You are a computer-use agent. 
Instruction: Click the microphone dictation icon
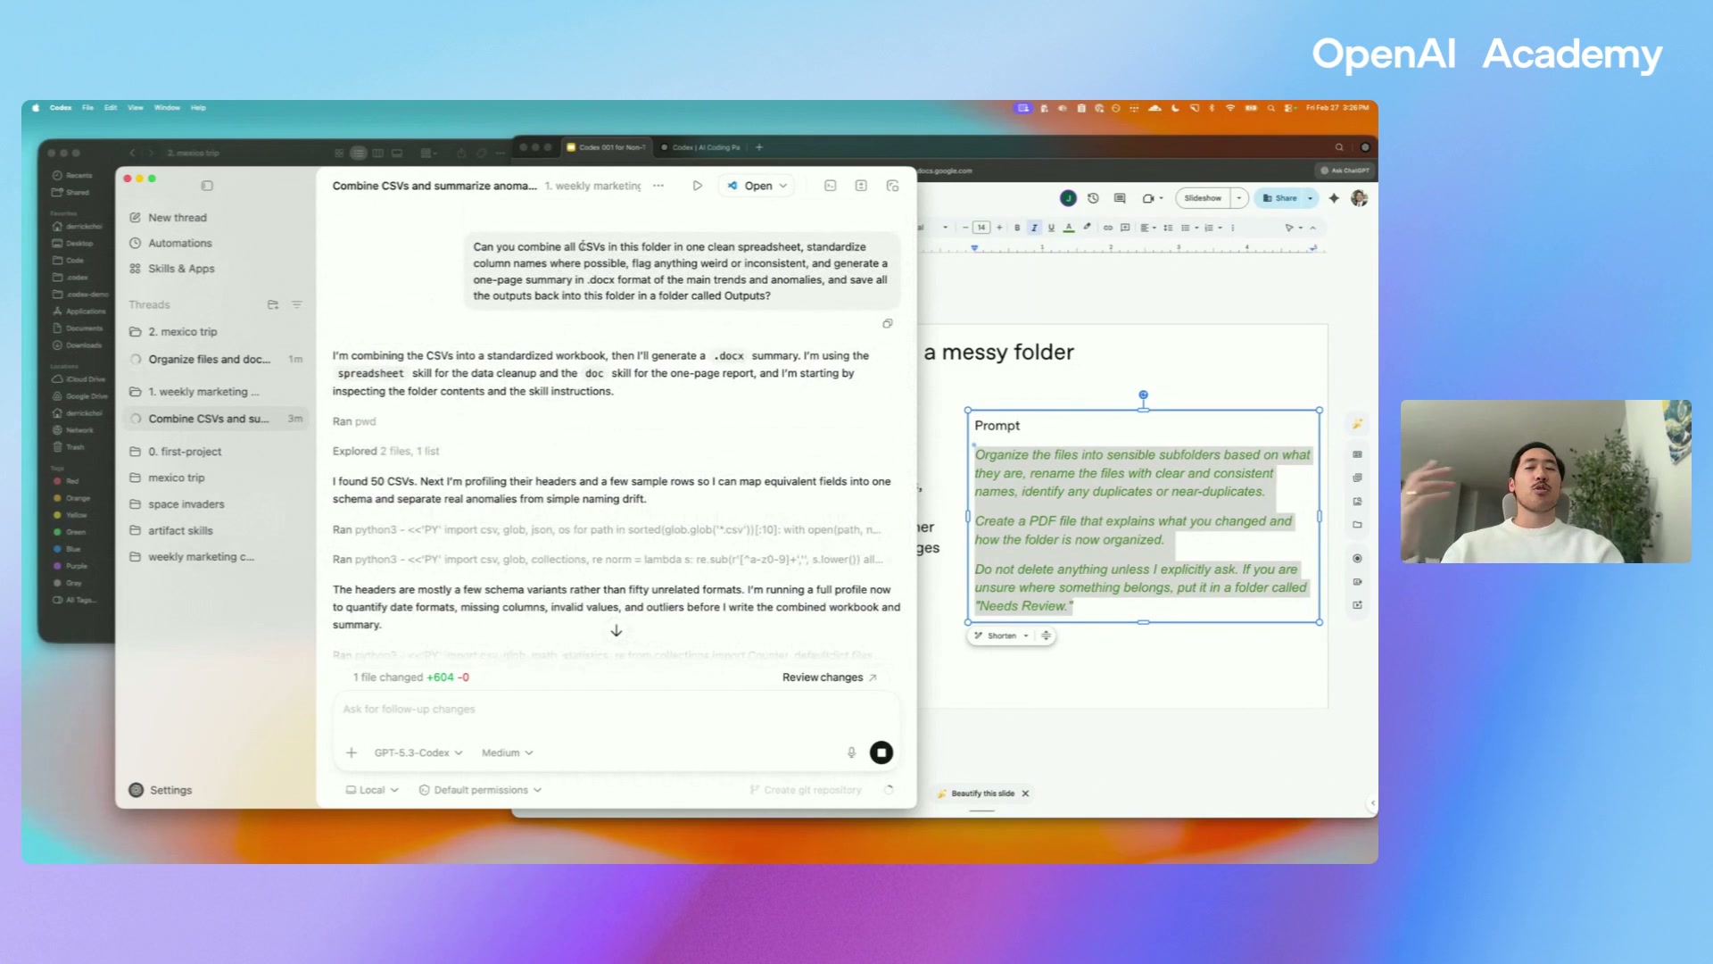[x=851, y=752]
